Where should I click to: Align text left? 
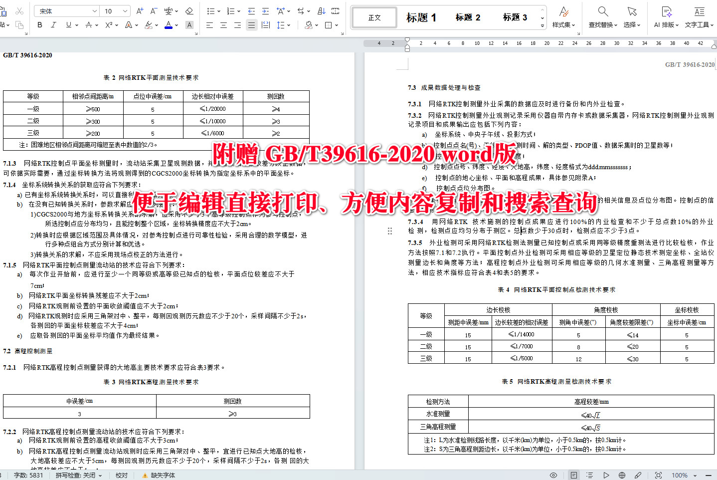tap(209, 24)
